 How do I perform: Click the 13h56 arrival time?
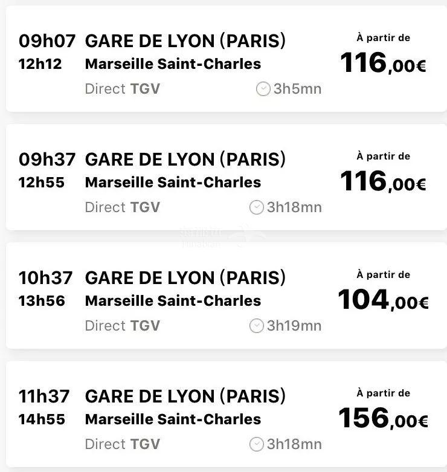(x=42, y=301)
